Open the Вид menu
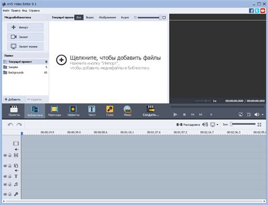Image resolution: width=268 pixels, height=205 pixels. (24, 11)
